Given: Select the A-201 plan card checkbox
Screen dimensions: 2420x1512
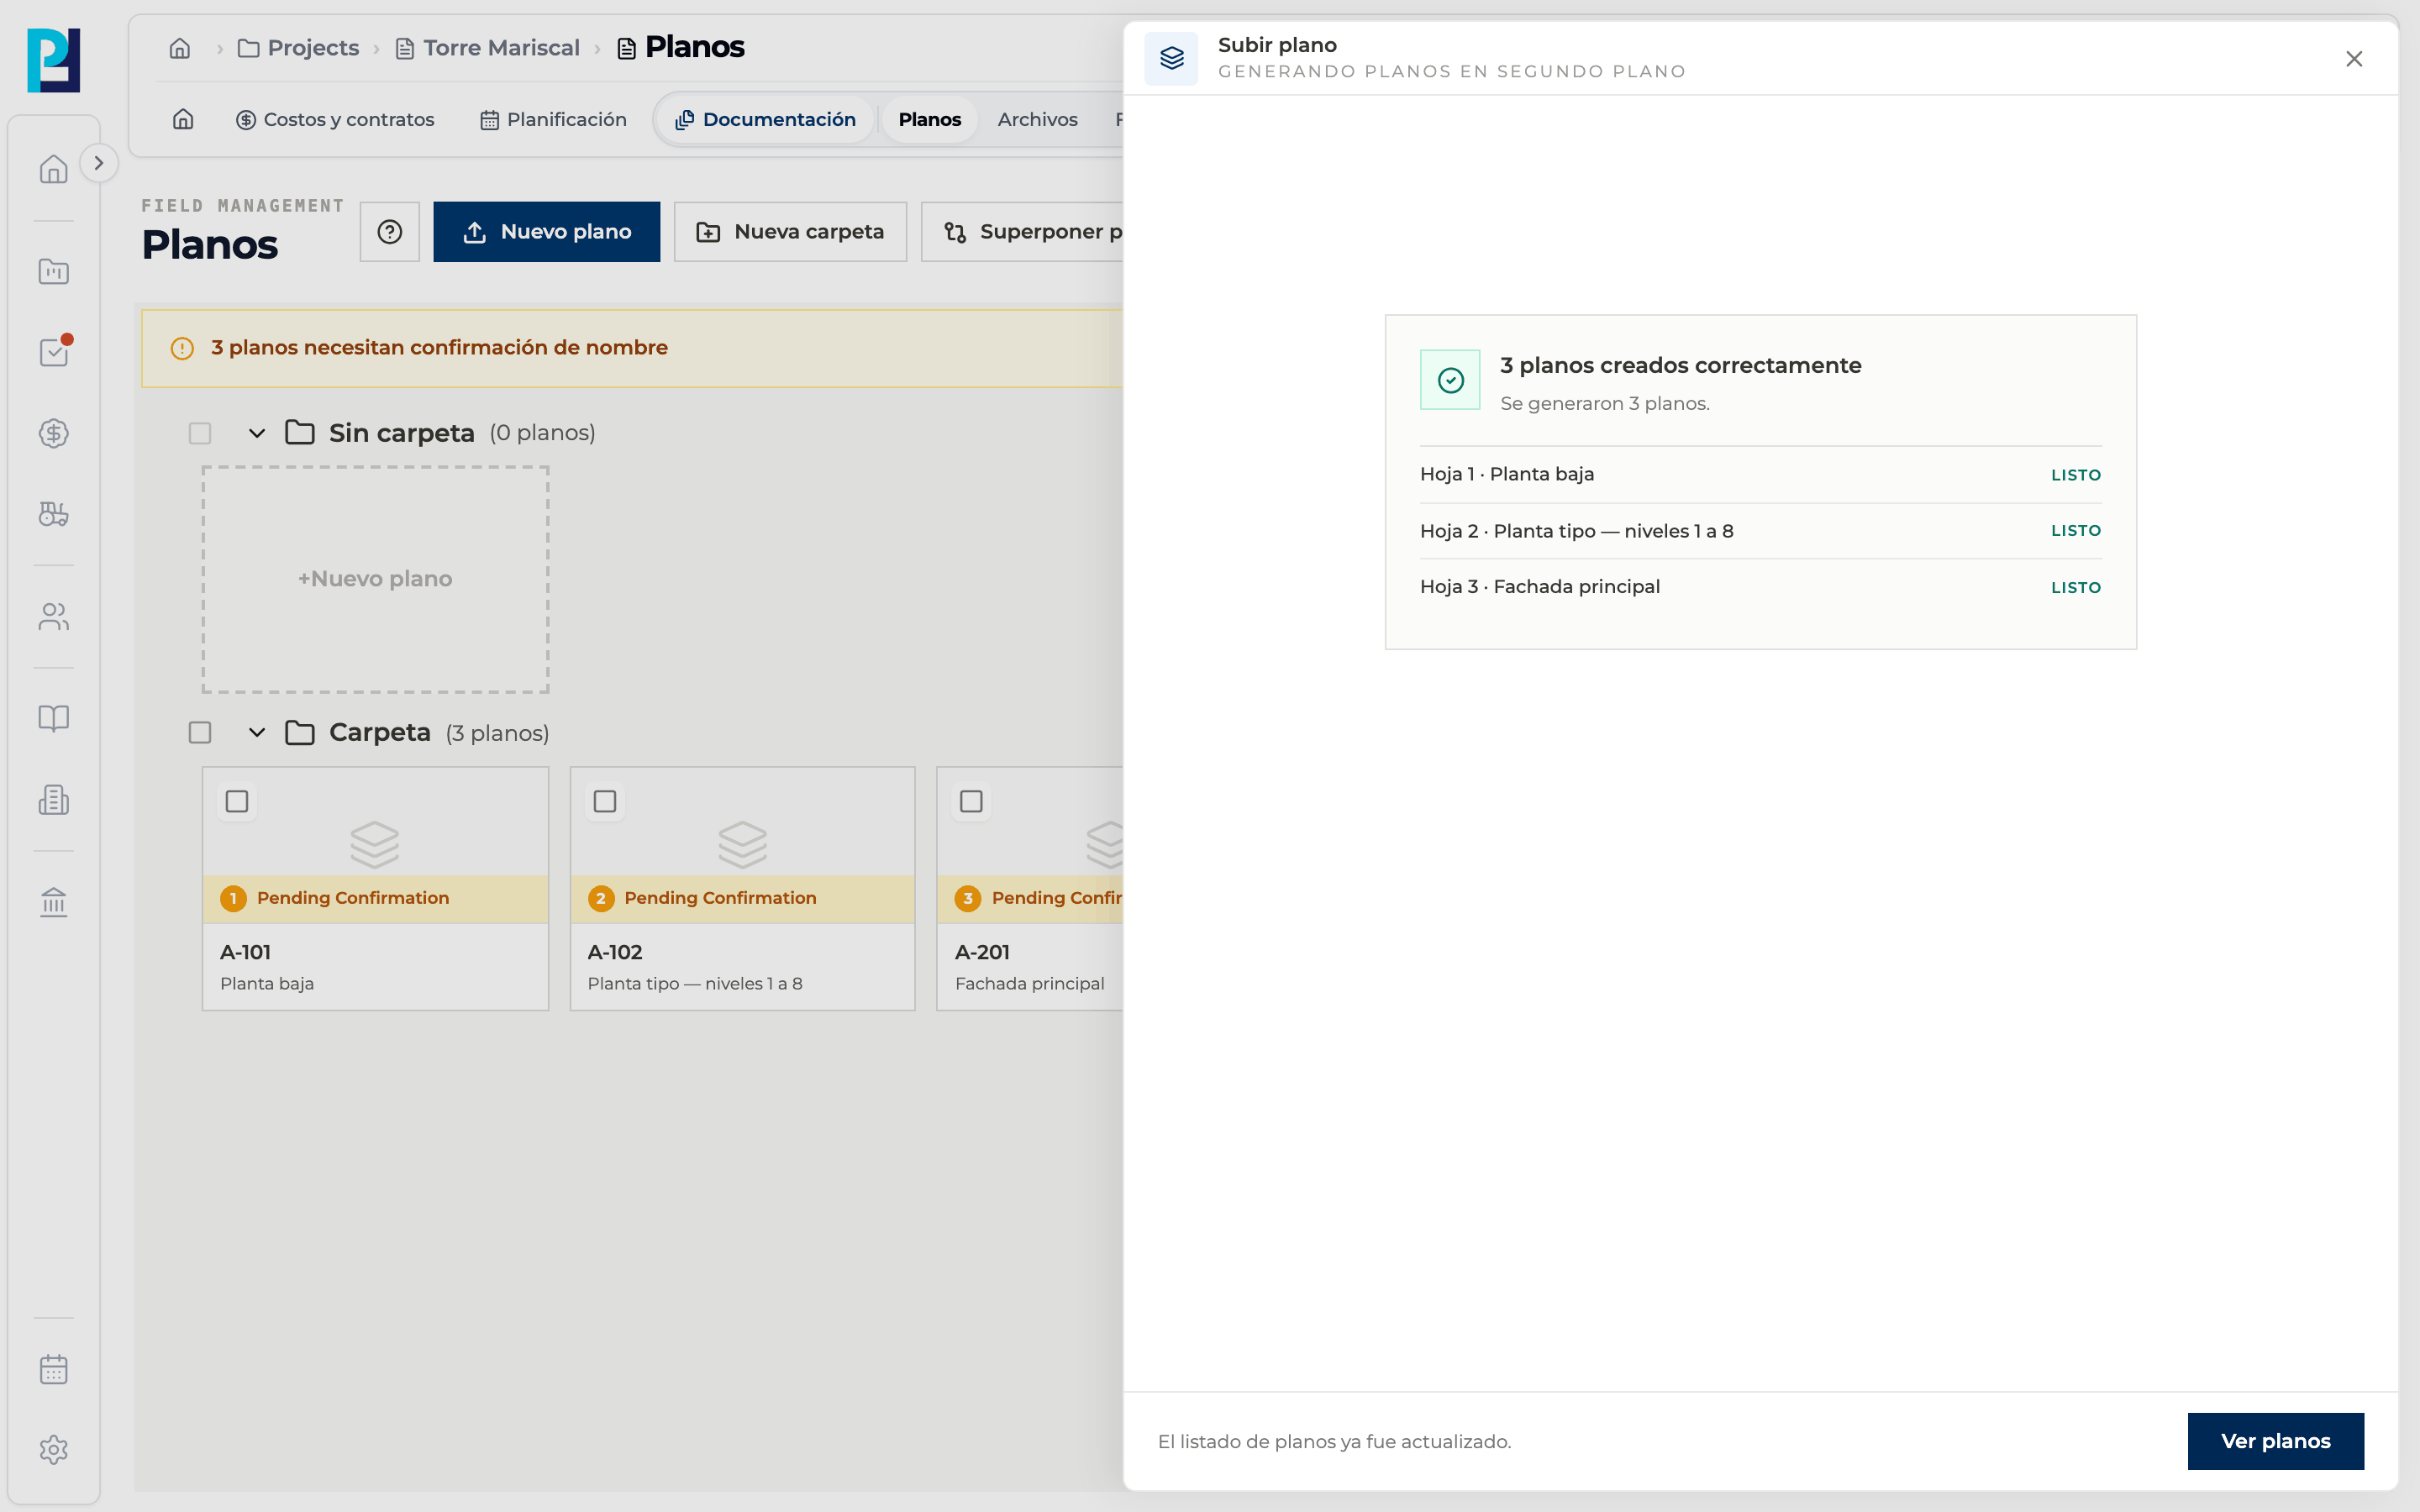Looking at the screenshot, I should [971, 802].
